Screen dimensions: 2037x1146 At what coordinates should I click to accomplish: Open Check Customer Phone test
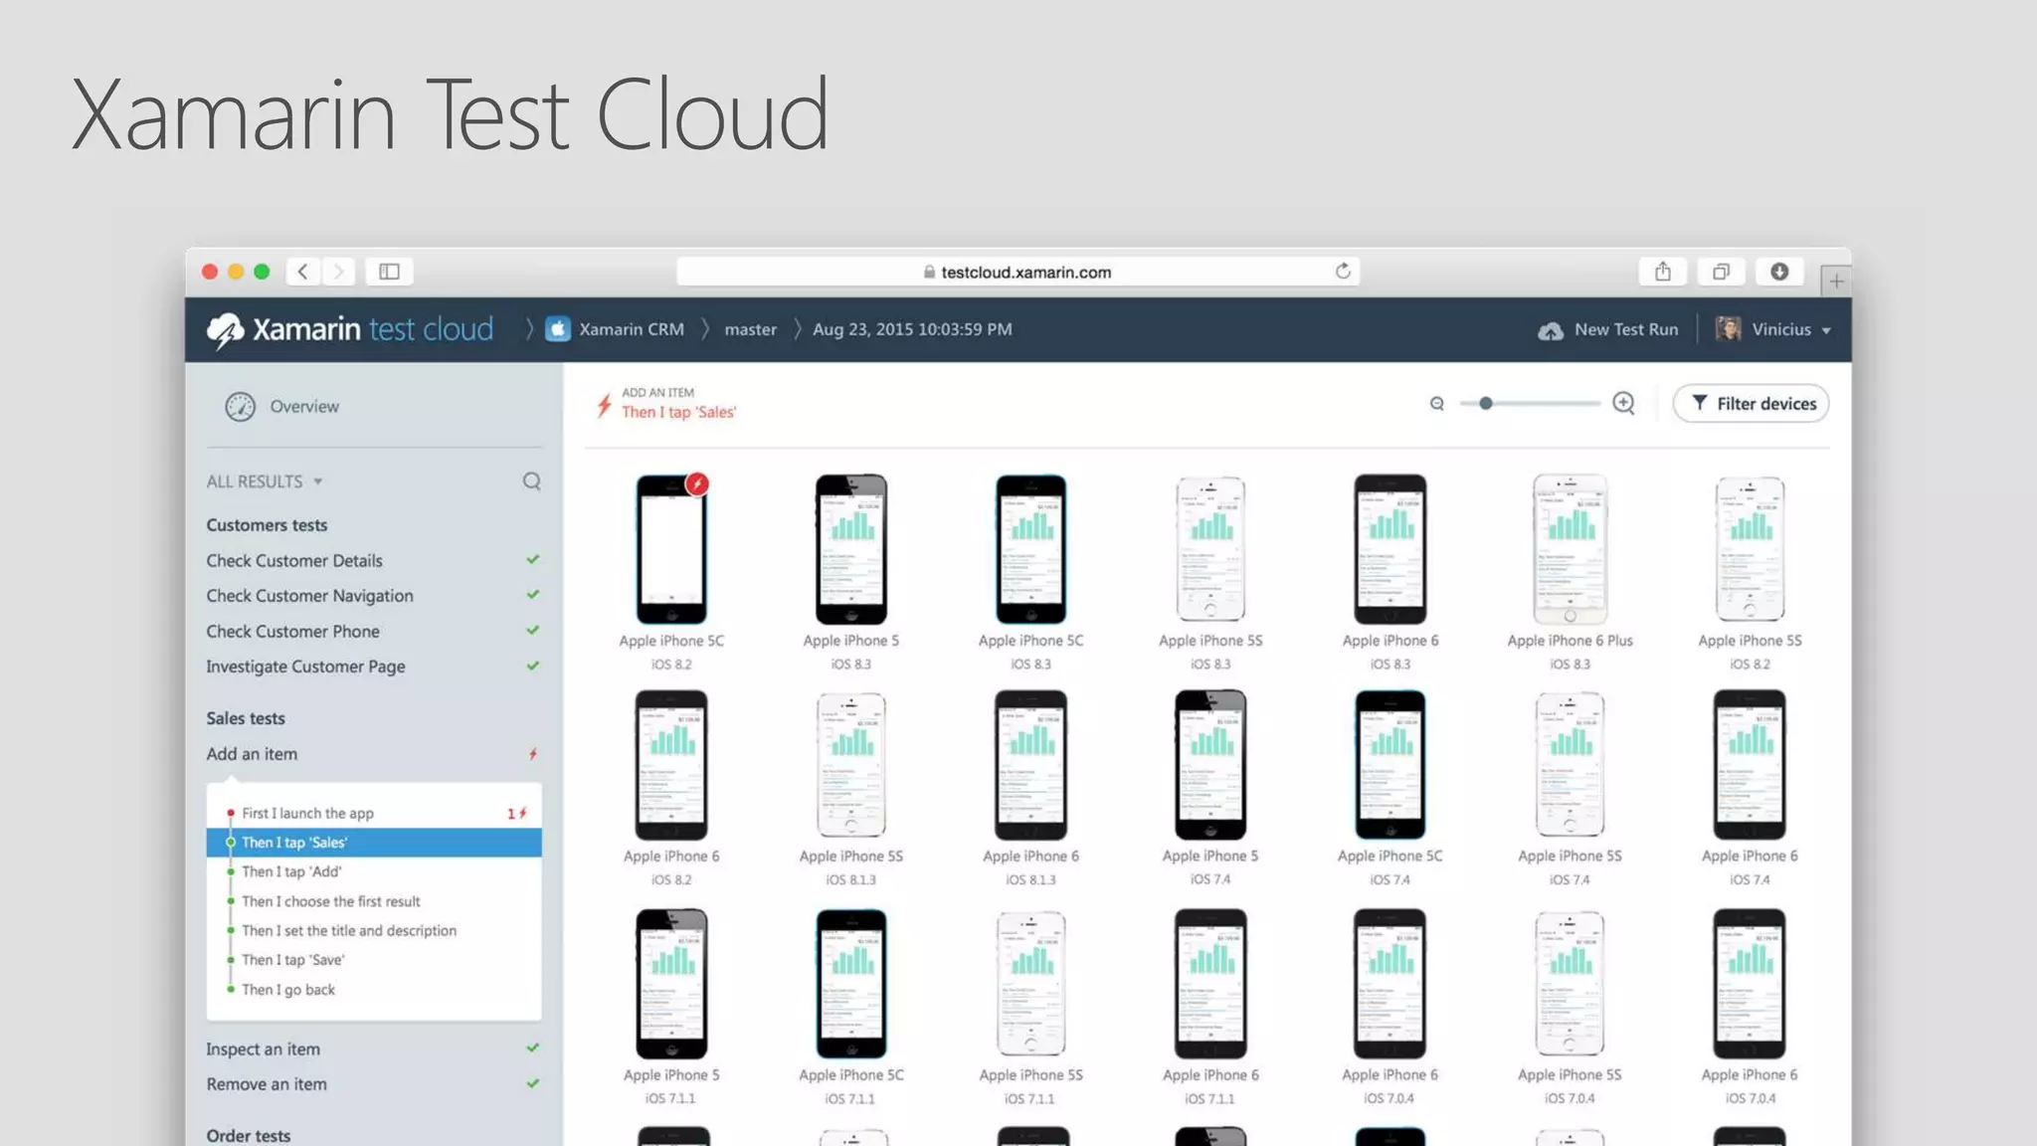[292, 632]
